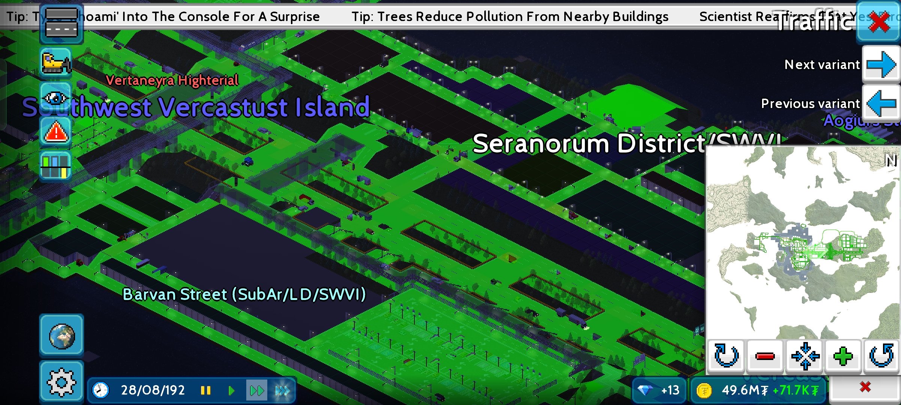Set game speed to fast forward
Viewport: 901px width, 405px height.
pyautogui.click(x=257, y=390)
